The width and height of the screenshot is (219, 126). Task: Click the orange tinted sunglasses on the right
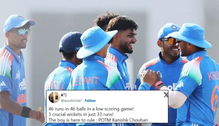pos(171,41)
